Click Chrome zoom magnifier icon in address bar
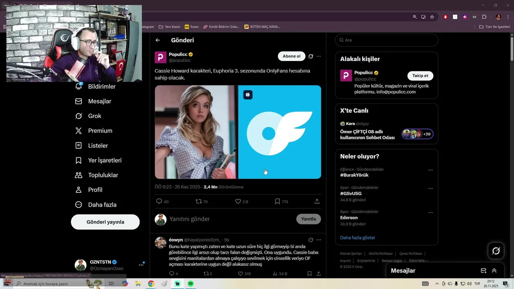This screenshot has width=514, height=289. pyautogui.click(x=415, y=17)
